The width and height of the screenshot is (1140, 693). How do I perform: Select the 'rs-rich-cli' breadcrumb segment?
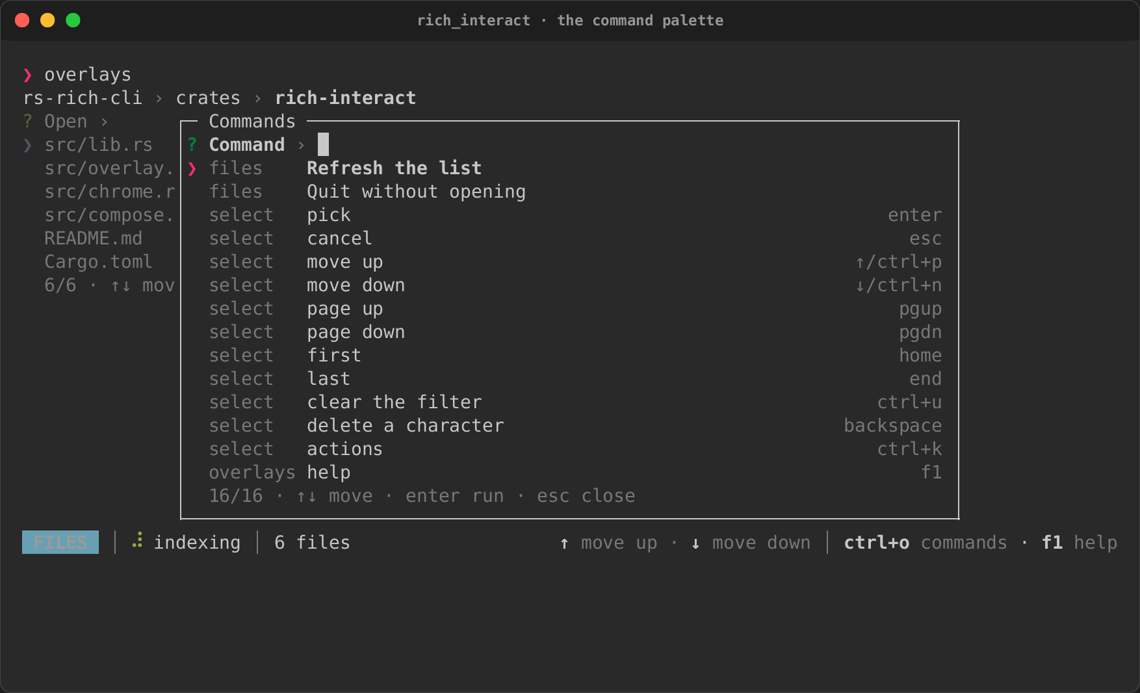(x=83, y=98)
